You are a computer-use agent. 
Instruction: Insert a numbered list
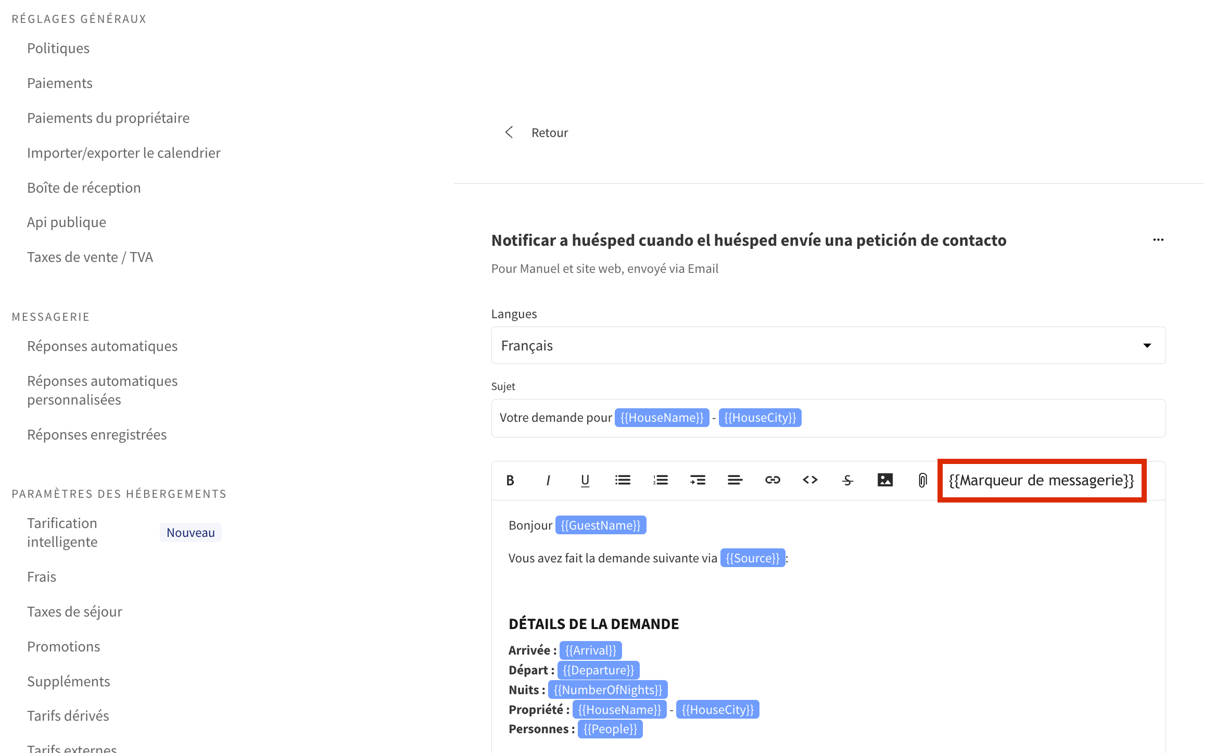pyautogui.click(x=660, y=480)
